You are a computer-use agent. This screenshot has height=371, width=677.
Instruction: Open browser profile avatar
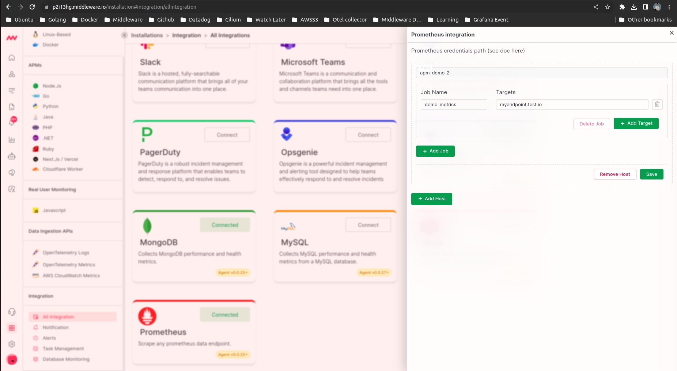point(657,7)
